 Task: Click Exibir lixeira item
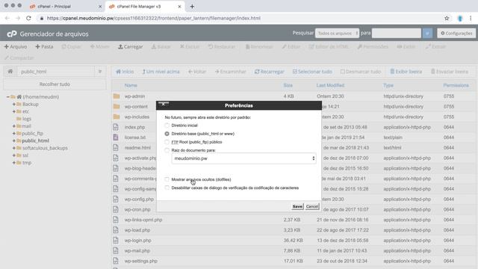coord(406,72)
